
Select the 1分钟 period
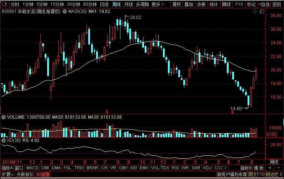click(28, 4)
